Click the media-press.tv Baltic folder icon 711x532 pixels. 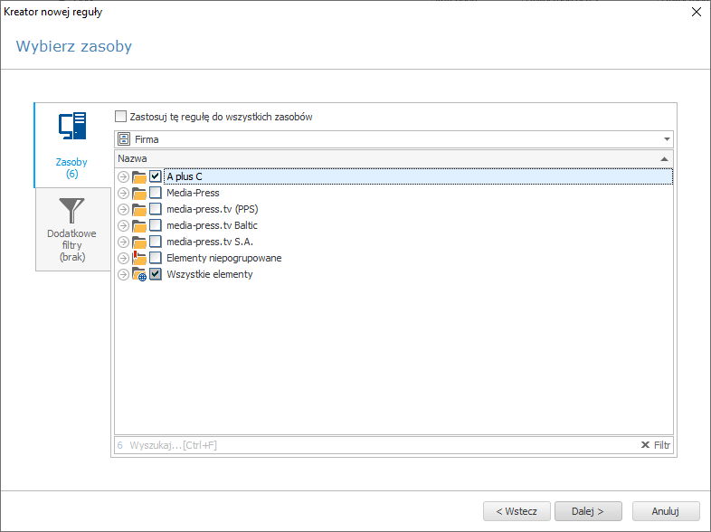139,226
